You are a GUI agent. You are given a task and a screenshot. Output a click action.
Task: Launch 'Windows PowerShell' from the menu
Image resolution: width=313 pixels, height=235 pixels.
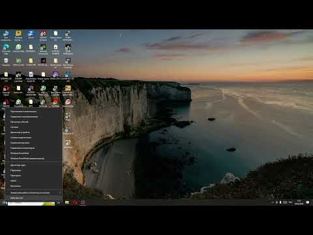point(34,153)
